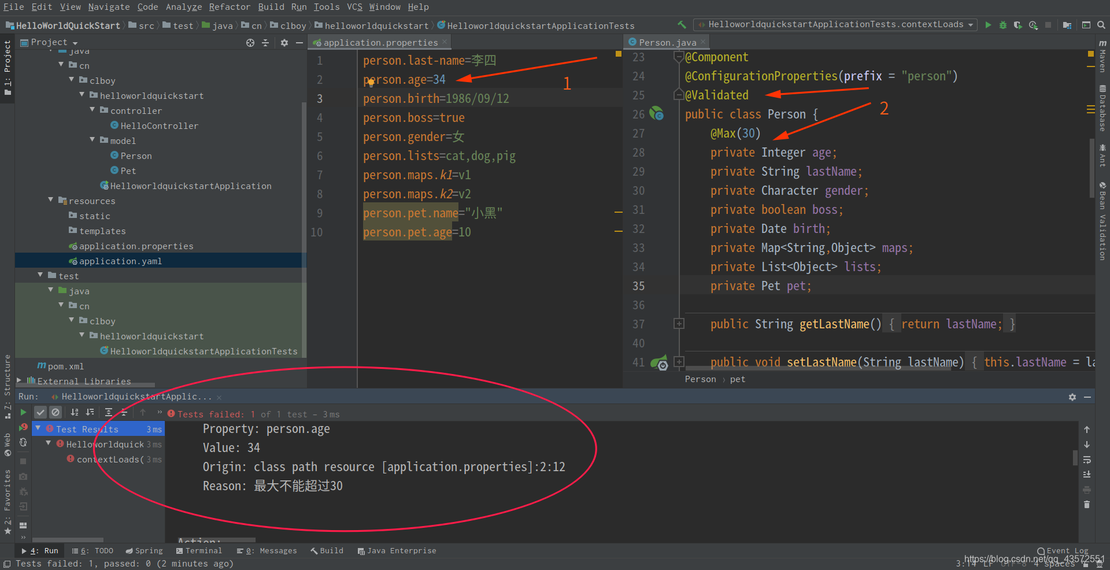Open the Terminal tool window tab
The image size is (1110, 570).
tap(199, 551)
